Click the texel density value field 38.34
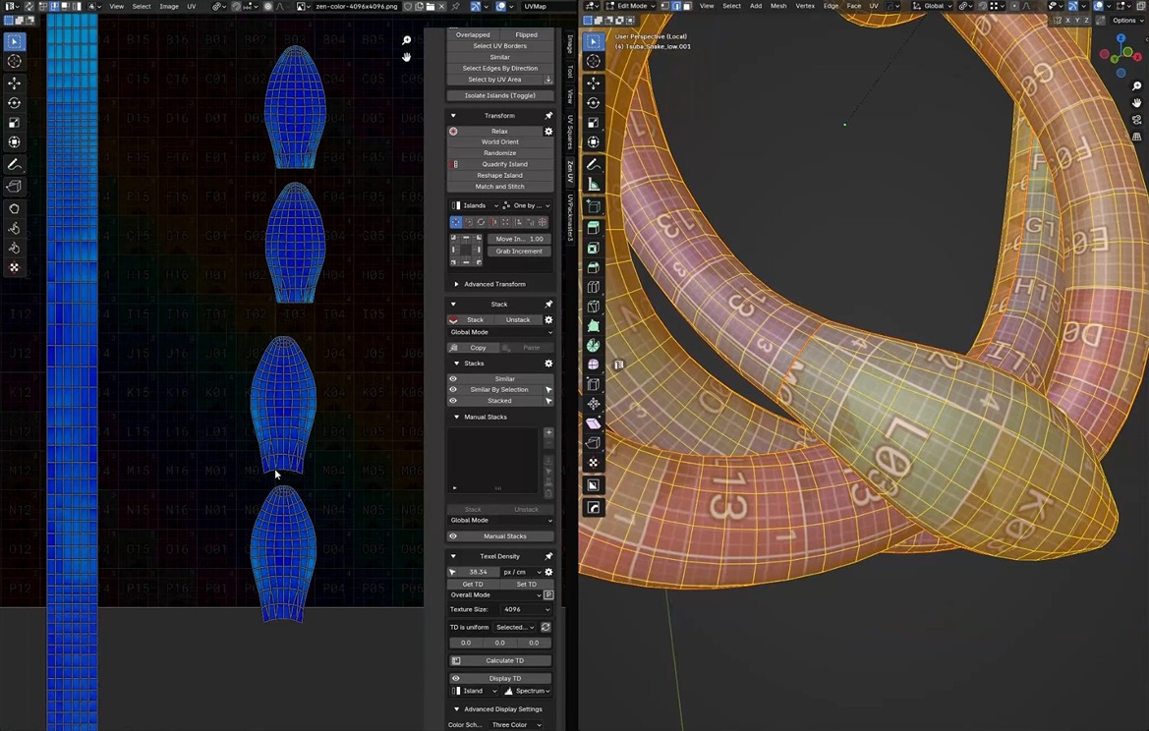Viewport: 1149px width, 731px height. (479, 572)
